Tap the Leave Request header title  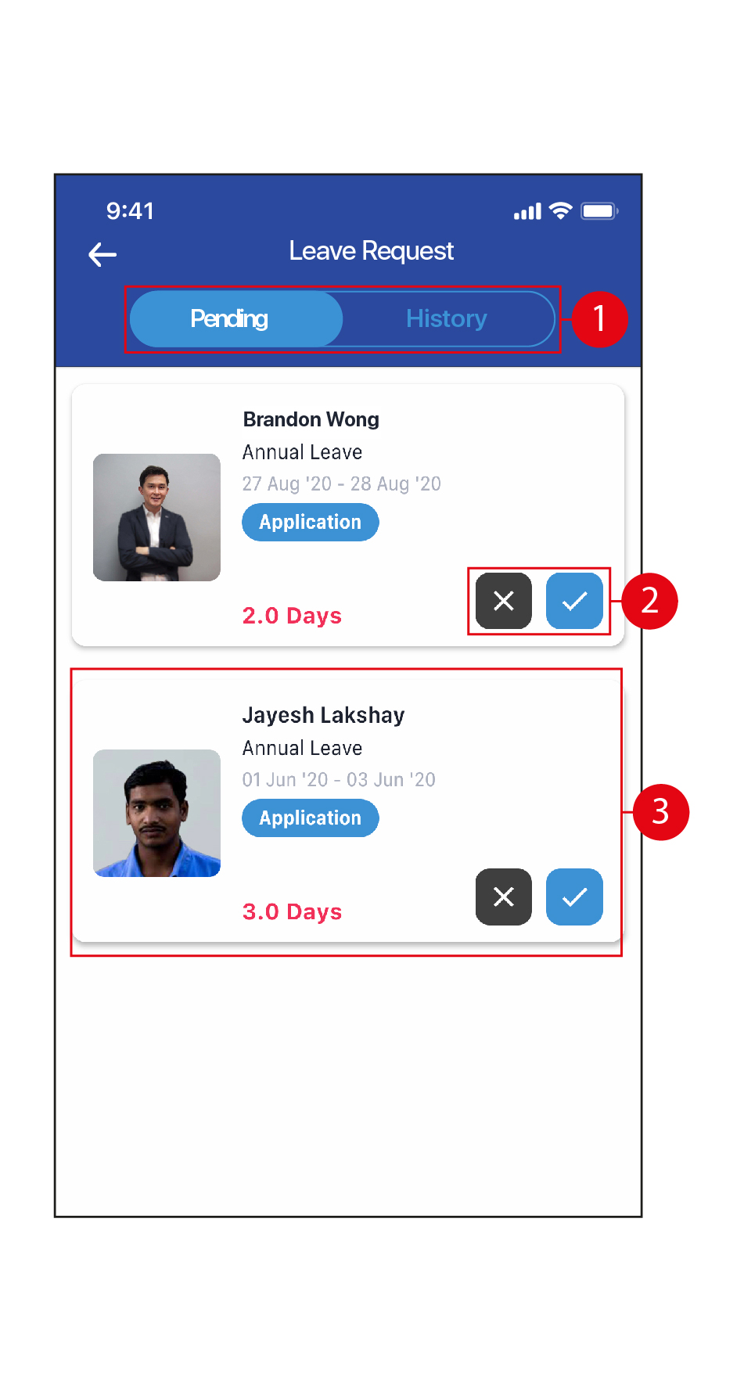coord(372,251)
